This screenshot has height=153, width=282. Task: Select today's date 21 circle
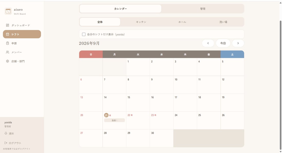pos(106,115)
